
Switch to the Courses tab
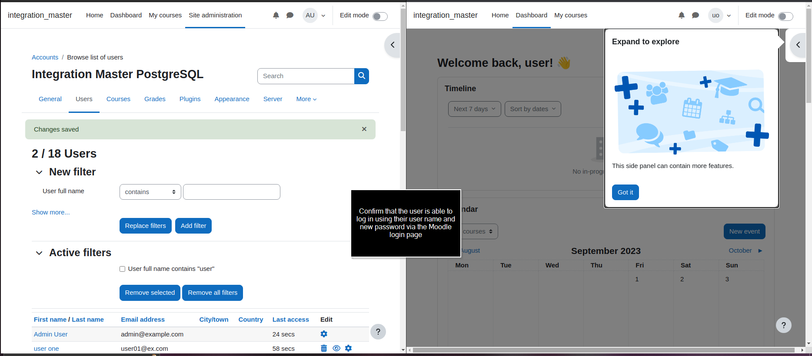(118, 99)
